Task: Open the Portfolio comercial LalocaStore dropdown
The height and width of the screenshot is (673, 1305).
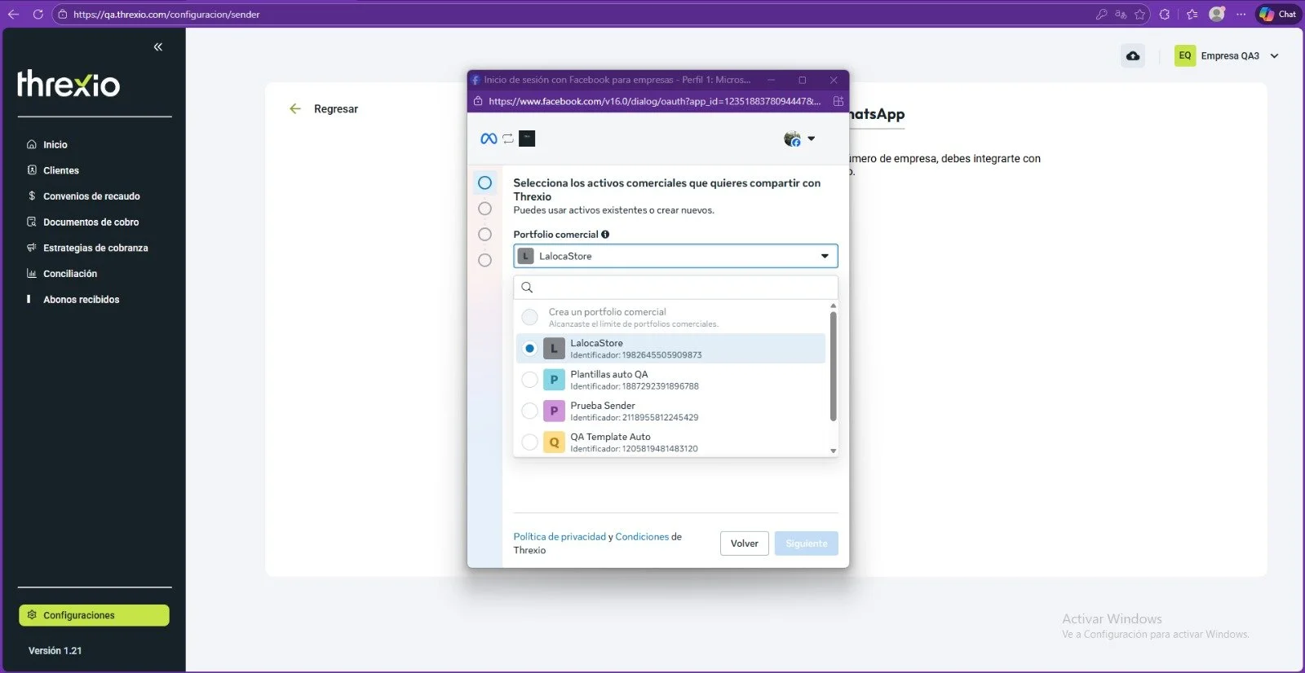Action: pyautogui.click(x=675, y=256)
